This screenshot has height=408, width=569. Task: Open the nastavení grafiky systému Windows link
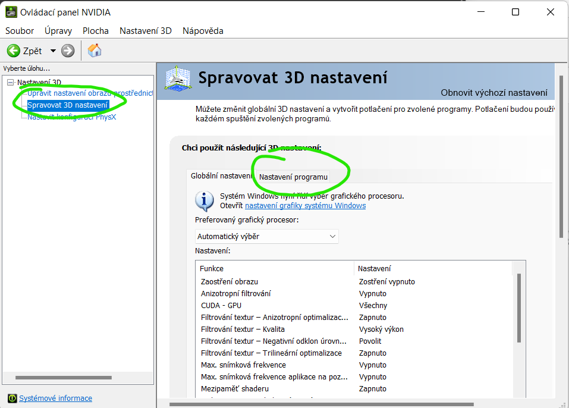(x=305, y=206)
